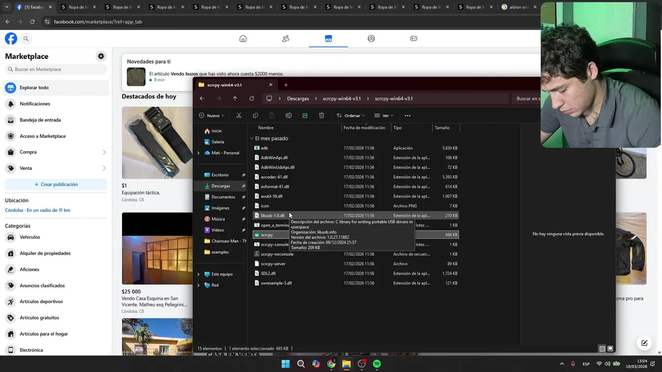Rename selected file via Explorer toolbar icon
This screenshot has width=662, height=372.
[x=289, y=116]
